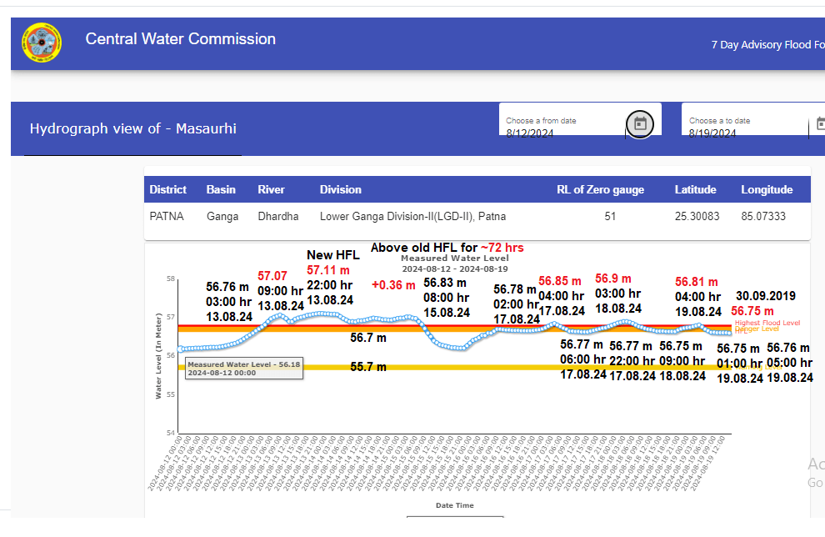825x537 pixels.
Task: Open the 7 Day Advisory Flood menu item
Action: tap(767, 45)
